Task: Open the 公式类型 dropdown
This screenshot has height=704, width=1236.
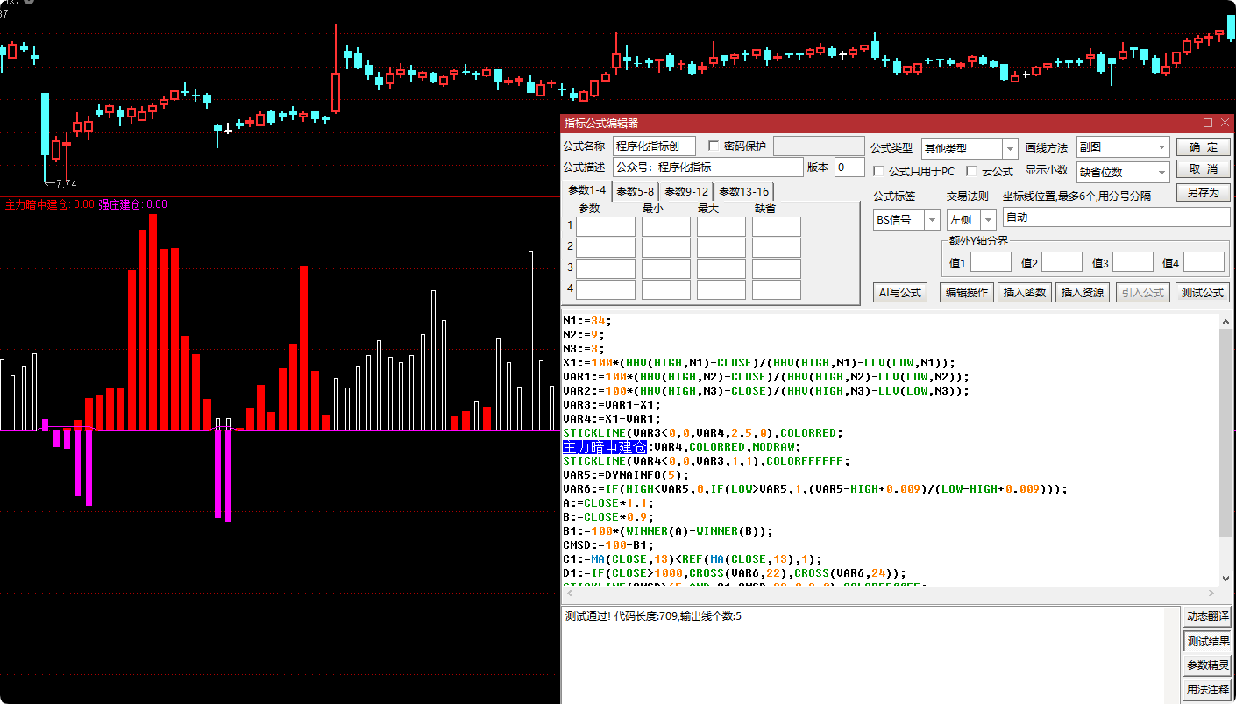Action: point(1009,148)
